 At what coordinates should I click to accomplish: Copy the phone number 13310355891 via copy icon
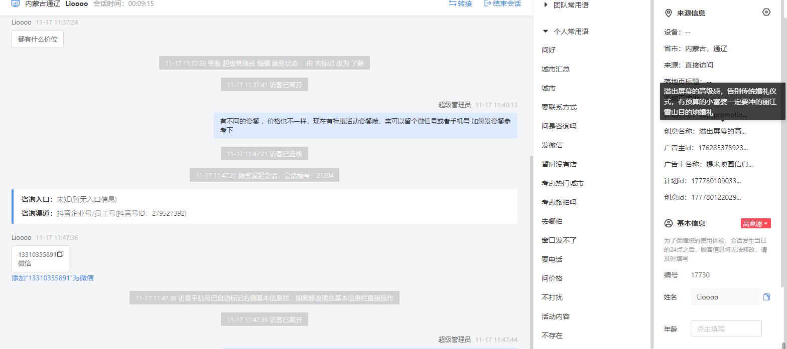coord(60,254)
